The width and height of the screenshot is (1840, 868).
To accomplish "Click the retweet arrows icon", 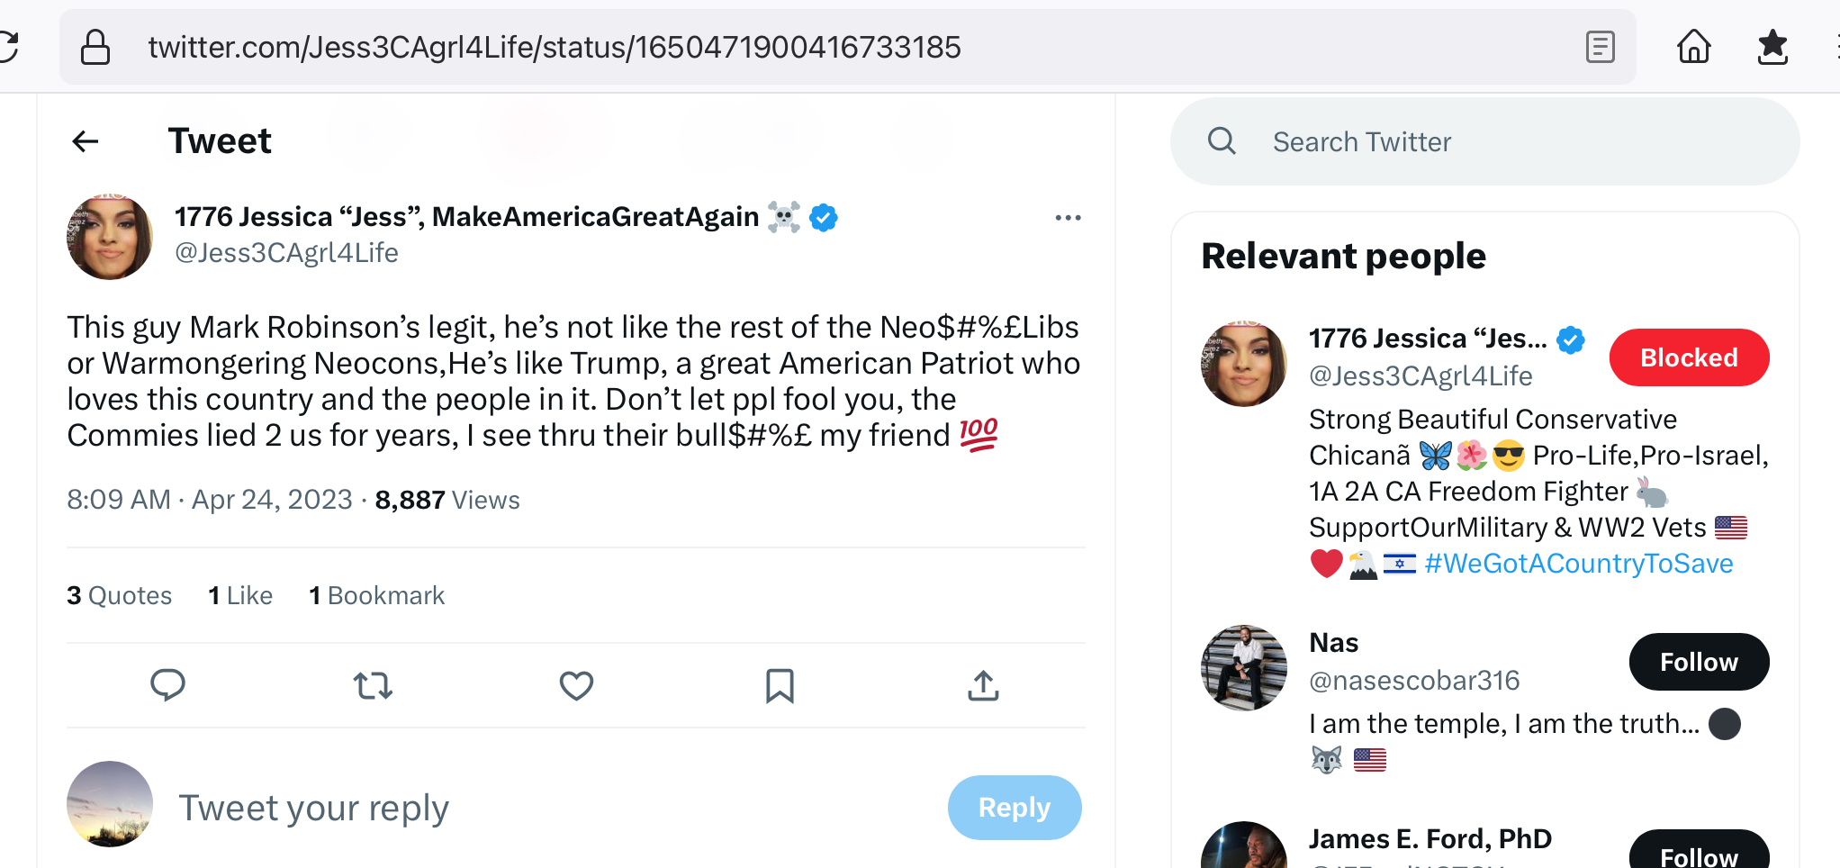I will pyautogui.click(x=373, y=685).
